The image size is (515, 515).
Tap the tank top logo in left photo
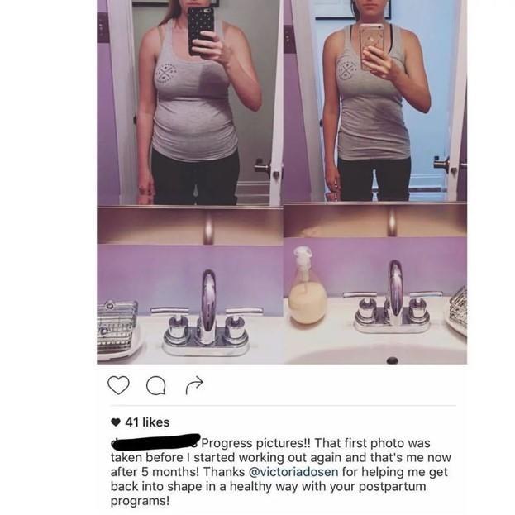[166, 73]
